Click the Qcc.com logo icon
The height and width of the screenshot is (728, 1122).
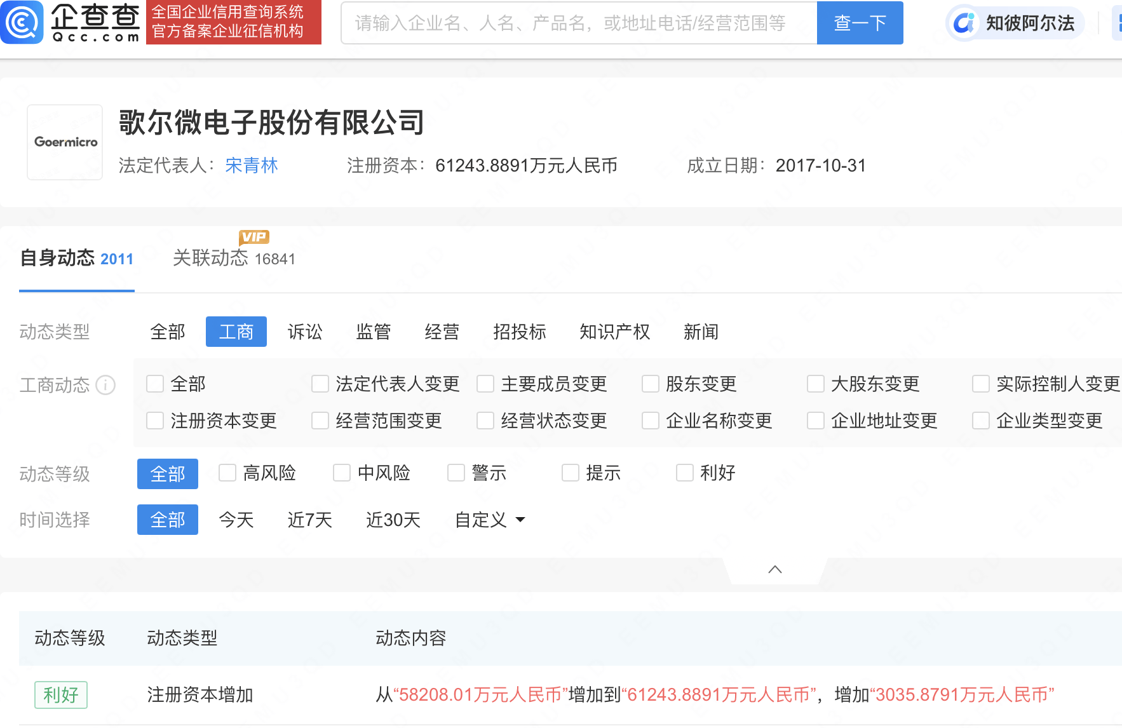pyautogui.click(x=22, y=22)
